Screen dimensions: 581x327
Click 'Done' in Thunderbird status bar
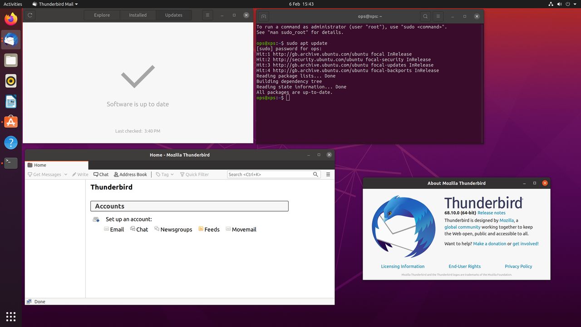[x=40, y=302]
